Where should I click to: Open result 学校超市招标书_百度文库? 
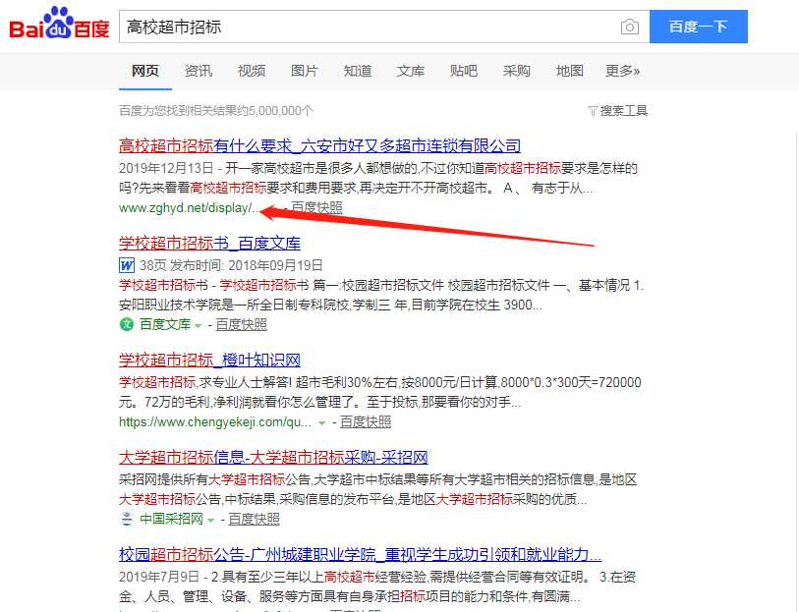209,244
